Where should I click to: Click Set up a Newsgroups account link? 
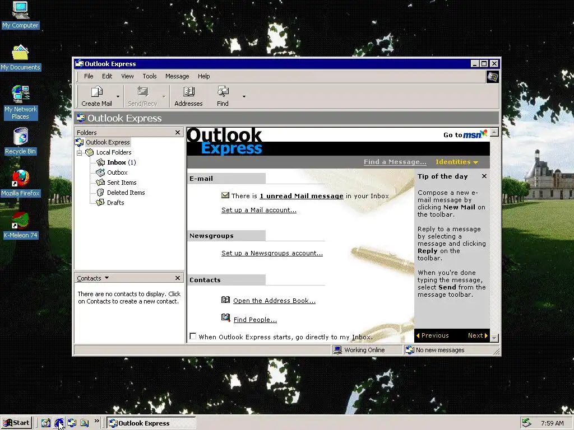(272, 253)
